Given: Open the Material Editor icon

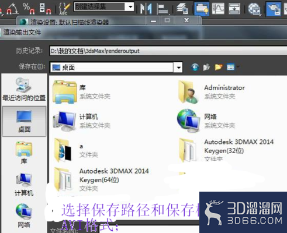Looking at the screenshot, I should coord(254,9).
